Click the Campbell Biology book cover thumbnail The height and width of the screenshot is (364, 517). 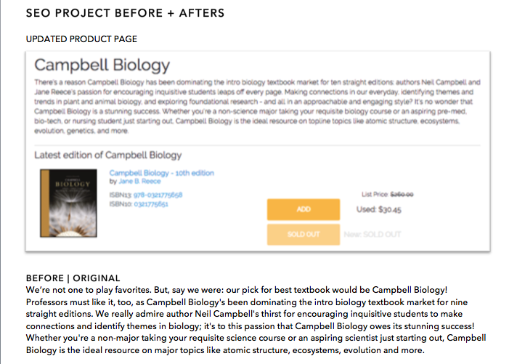tap(68, 203)
